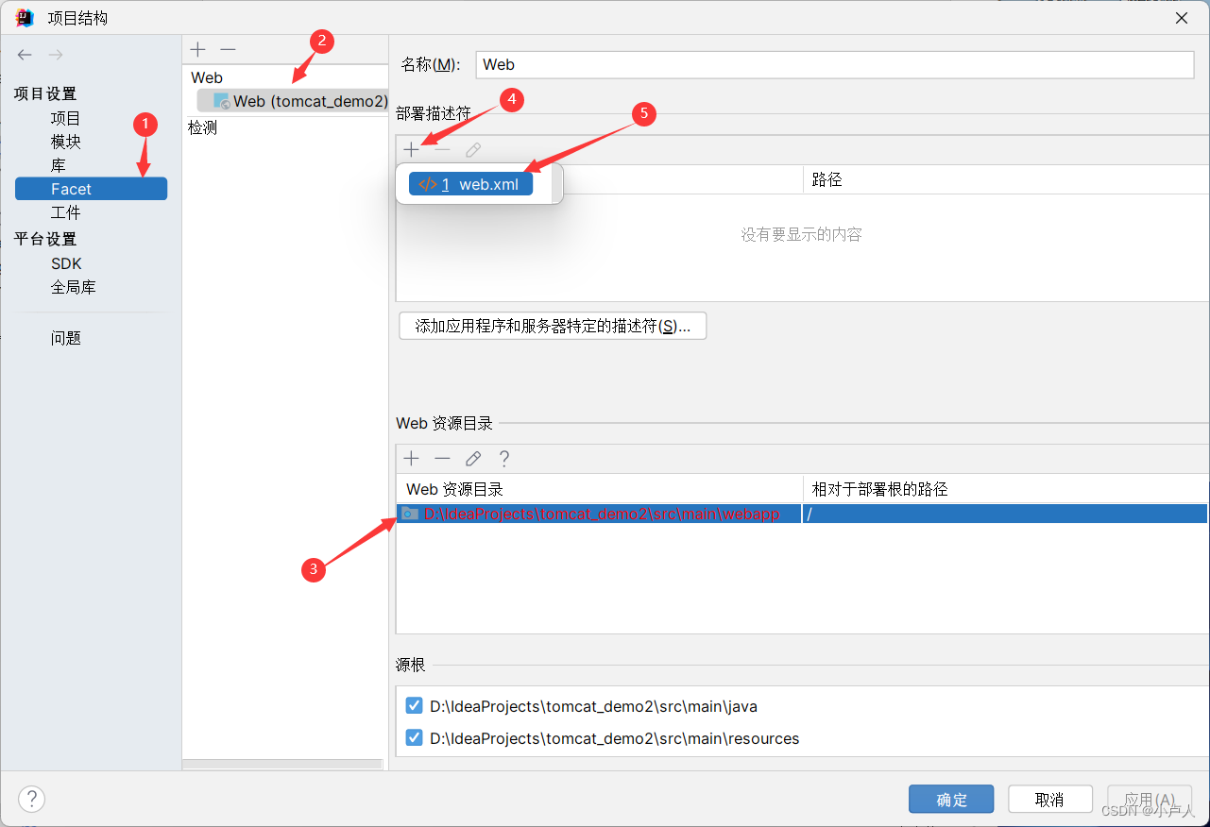Screen dimensions: 1210x827
Task: Click the 添加应用程序和服务器特定的描述符 button
Action: tap(552, 325)
